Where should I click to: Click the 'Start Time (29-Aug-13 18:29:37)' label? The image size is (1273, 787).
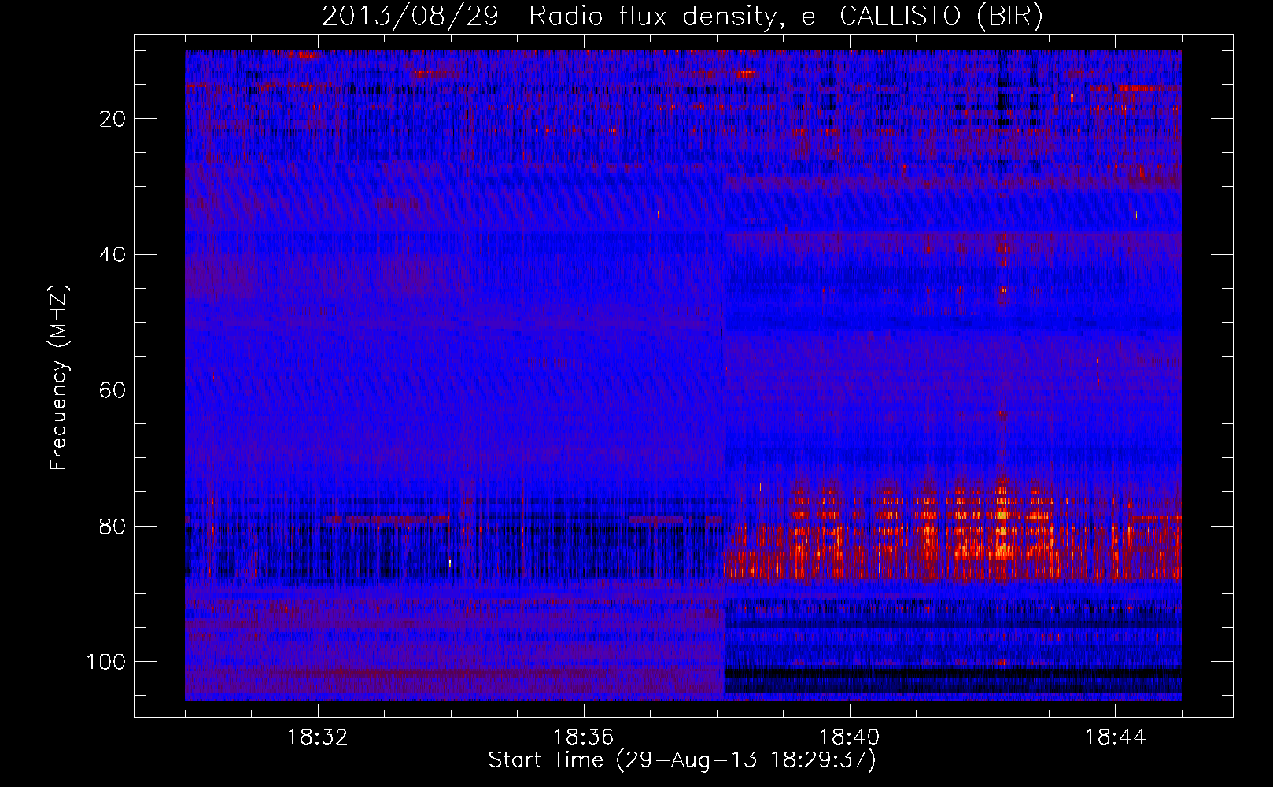click(x=682, y=761)
